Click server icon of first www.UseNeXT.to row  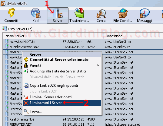pyautogui.click(x=7, y=41)
